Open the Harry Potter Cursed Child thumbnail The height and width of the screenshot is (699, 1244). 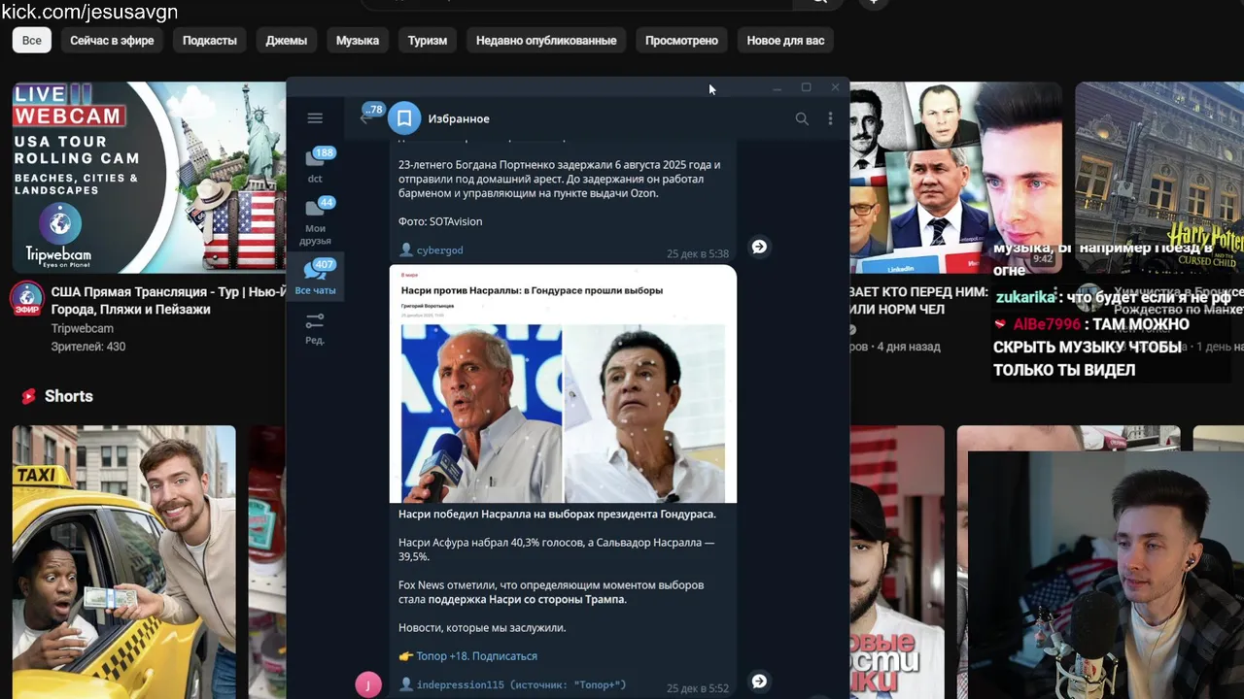(1159, 177)
